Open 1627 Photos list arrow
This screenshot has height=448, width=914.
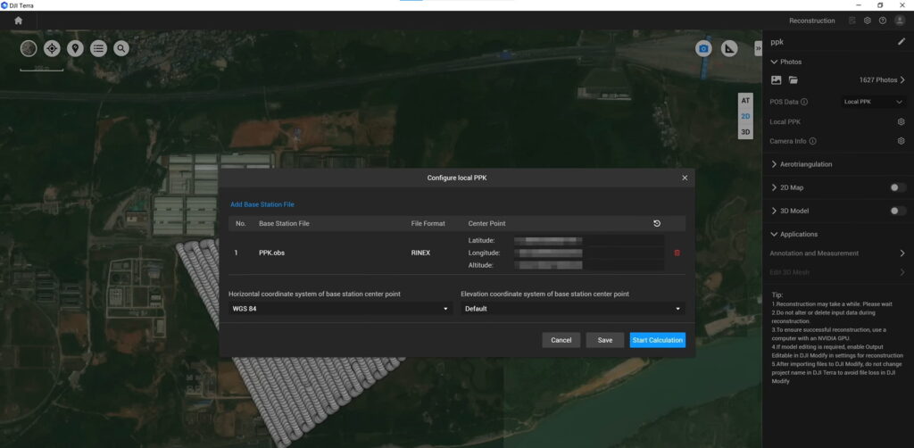tap(902, 79)
